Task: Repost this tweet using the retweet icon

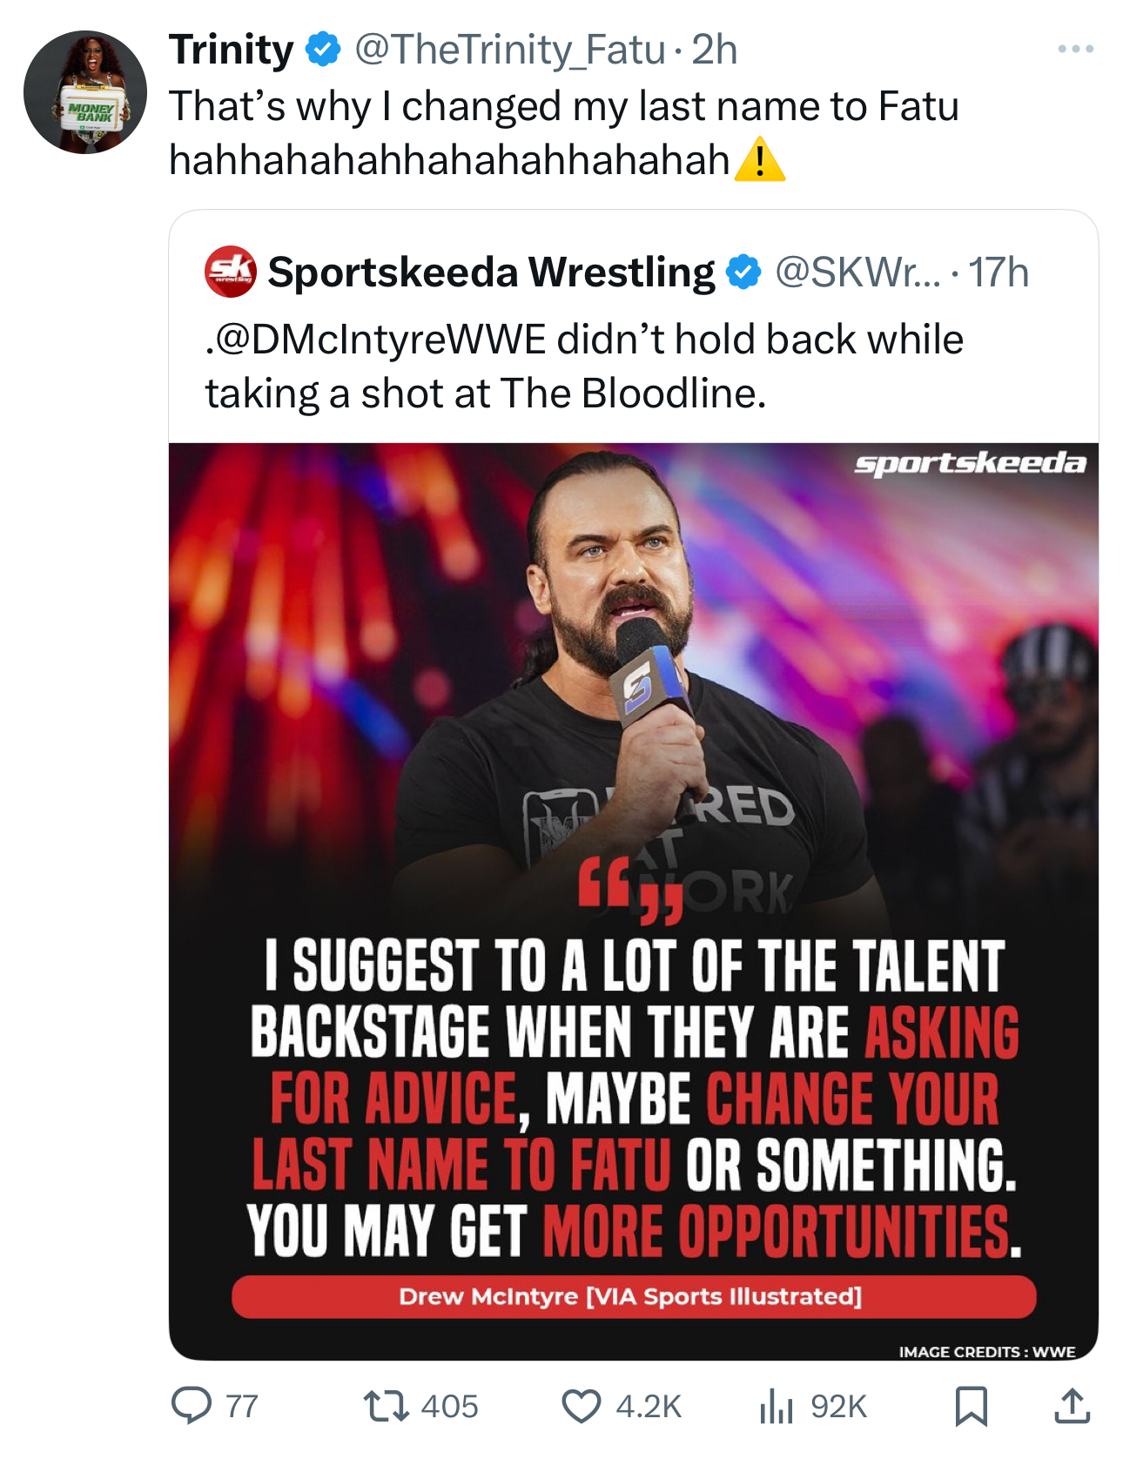Action: tap(386, 1405)
